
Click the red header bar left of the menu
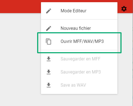(20, 7)
